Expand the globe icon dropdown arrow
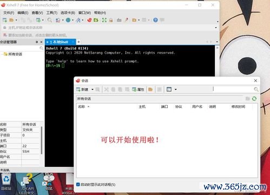The width and height of the screenshot is (270, 195). click(73, 20)
